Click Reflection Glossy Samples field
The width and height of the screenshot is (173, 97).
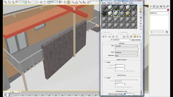click(x=128, y=94)
